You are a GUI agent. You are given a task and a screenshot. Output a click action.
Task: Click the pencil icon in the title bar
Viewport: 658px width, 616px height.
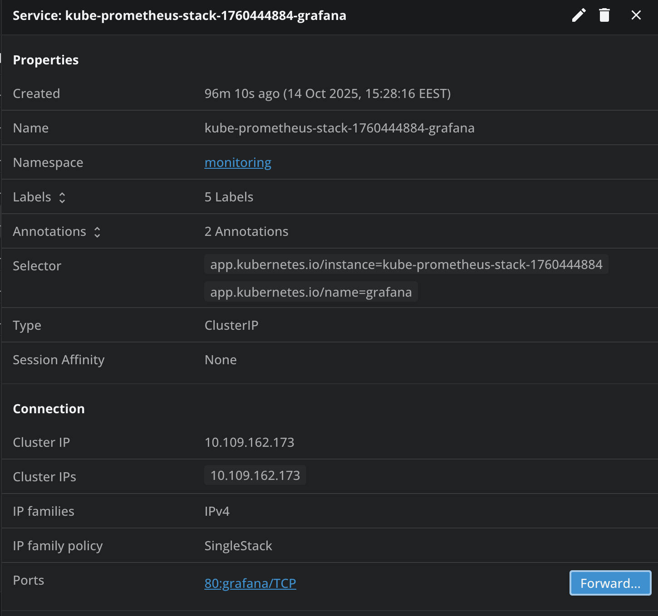coord(578,15)
